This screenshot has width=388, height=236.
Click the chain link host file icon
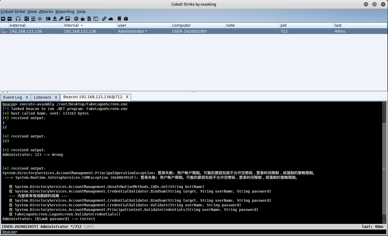pyautogui.click(x=104, y=19)
